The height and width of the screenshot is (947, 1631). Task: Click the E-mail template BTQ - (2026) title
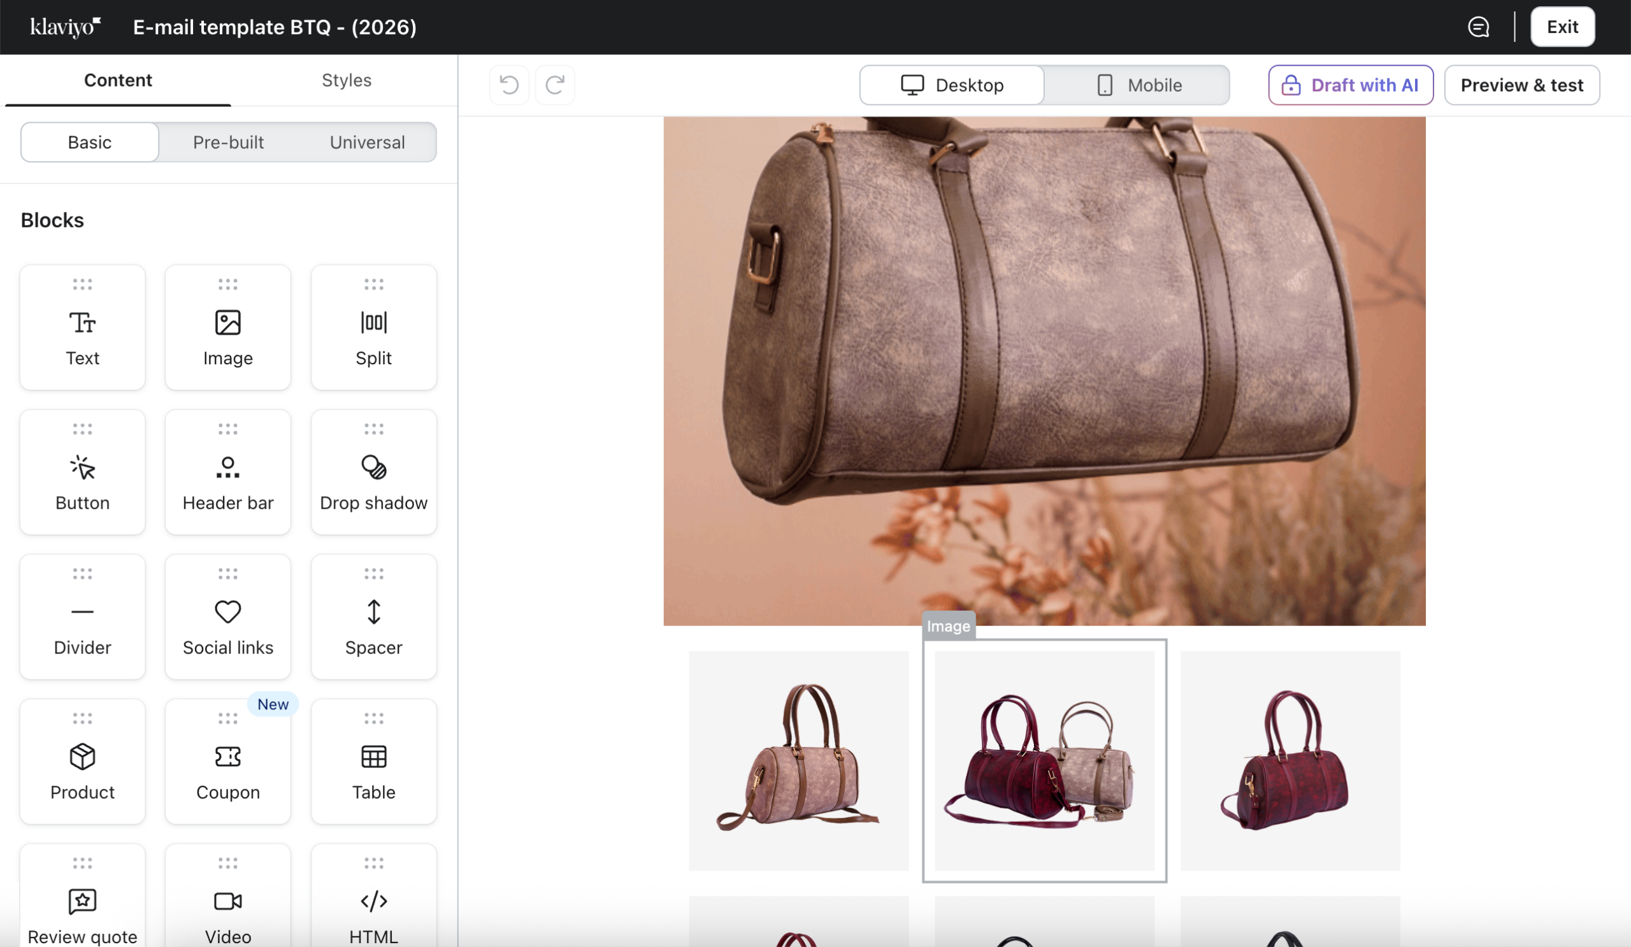tap(275, 27)
